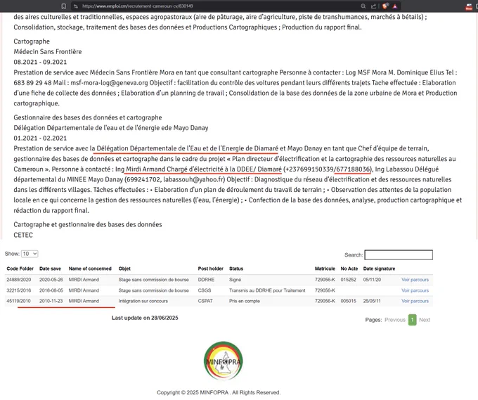This screenshot has width=478, height=400.
Task: Click the '01.2021 - 02.2021' date range
Action: point(40,138)
